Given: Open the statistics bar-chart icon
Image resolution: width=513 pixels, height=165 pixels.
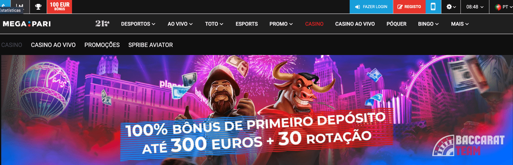Looking at the screenshot, I should [x=20, y=6].
